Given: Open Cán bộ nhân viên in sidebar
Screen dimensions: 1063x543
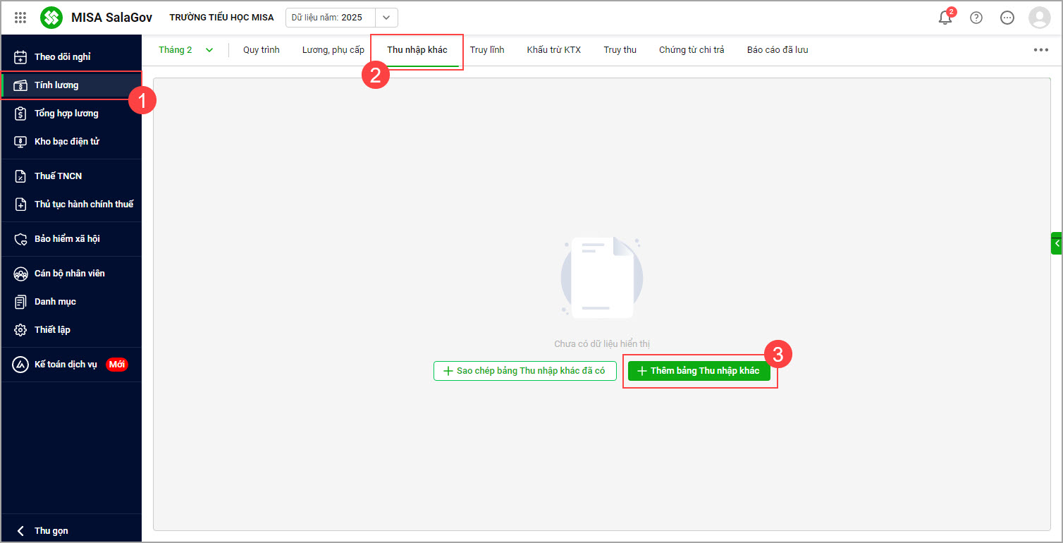Looking at the screenshot, I should (71, 274).
